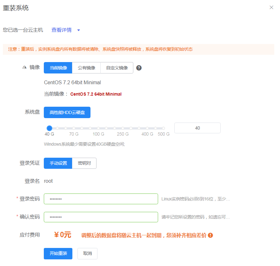Focus the 登录密码 password field
The width and height of the screenshot is (280, 266).
(x=101, y=199)
